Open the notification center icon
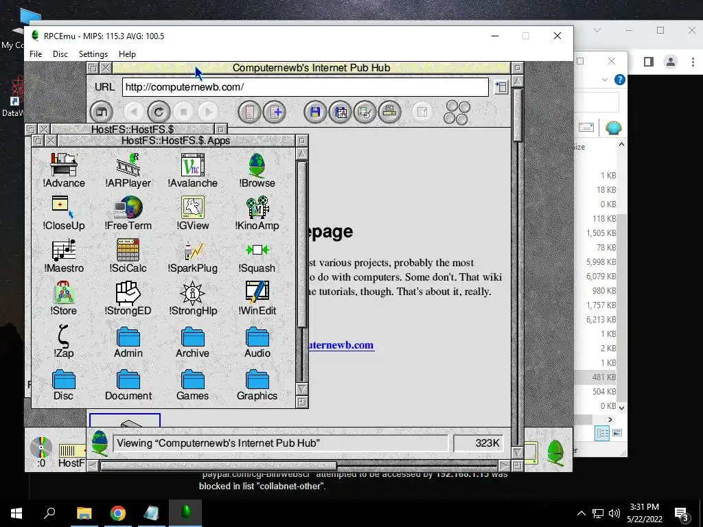Viewport: 703px width, 527px height. (x=682, y=514)
